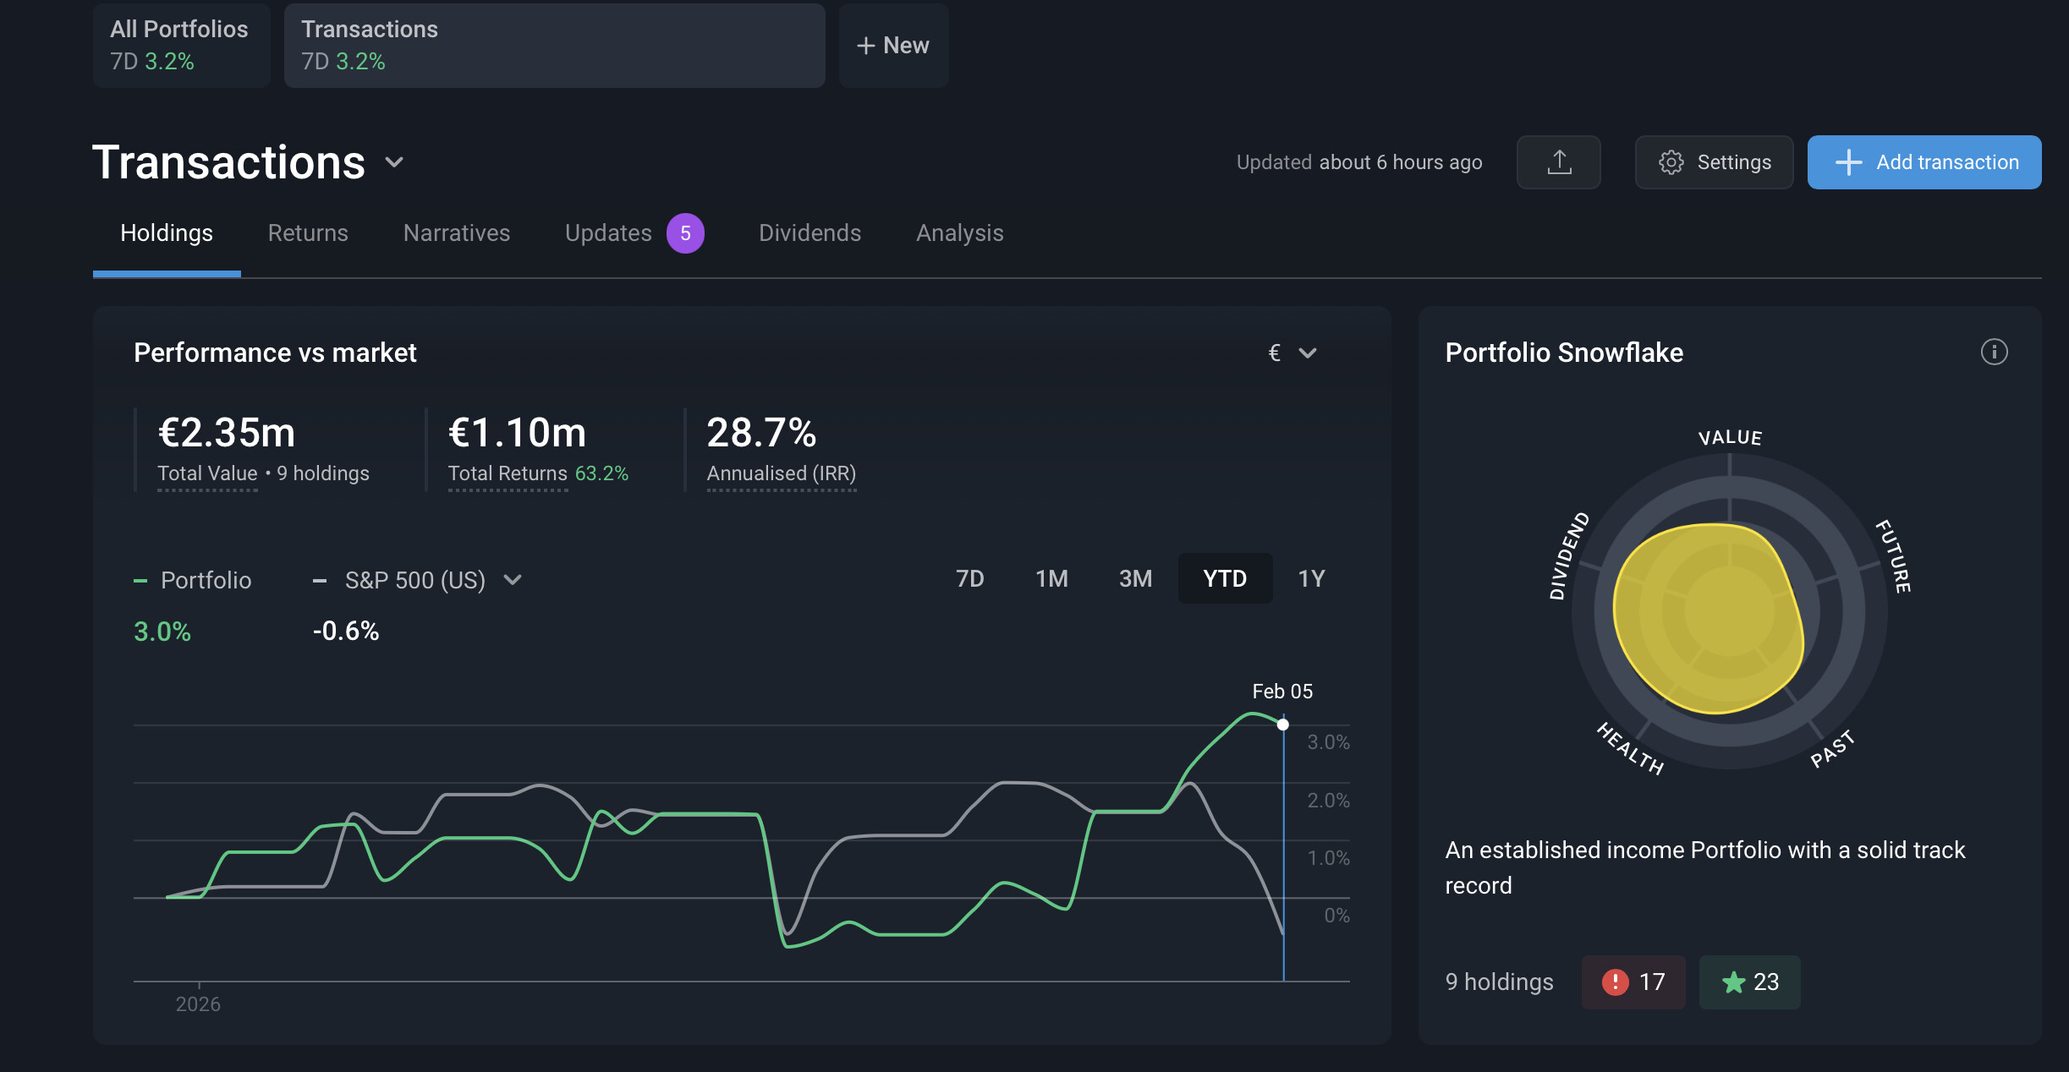
Task: Click the share/export upload icon button
Action: pos(1558,161)
